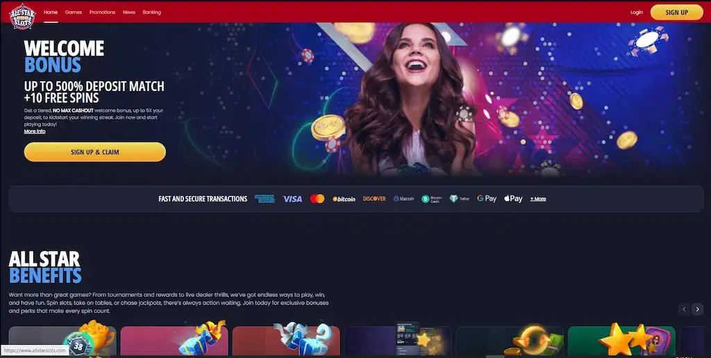Click the Login link
Image resolution: width=711 pixels, height=358 pixels.
pyautogui.click(x=636, y=13)
